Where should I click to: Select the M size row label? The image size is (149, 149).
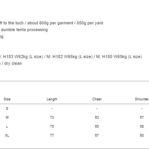tap(7, 117)
